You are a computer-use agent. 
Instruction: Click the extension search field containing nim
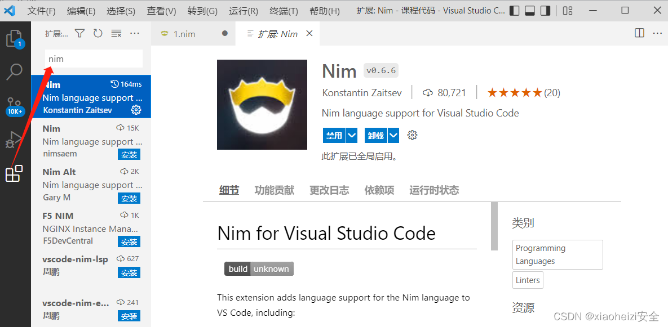tap(94, 59)
